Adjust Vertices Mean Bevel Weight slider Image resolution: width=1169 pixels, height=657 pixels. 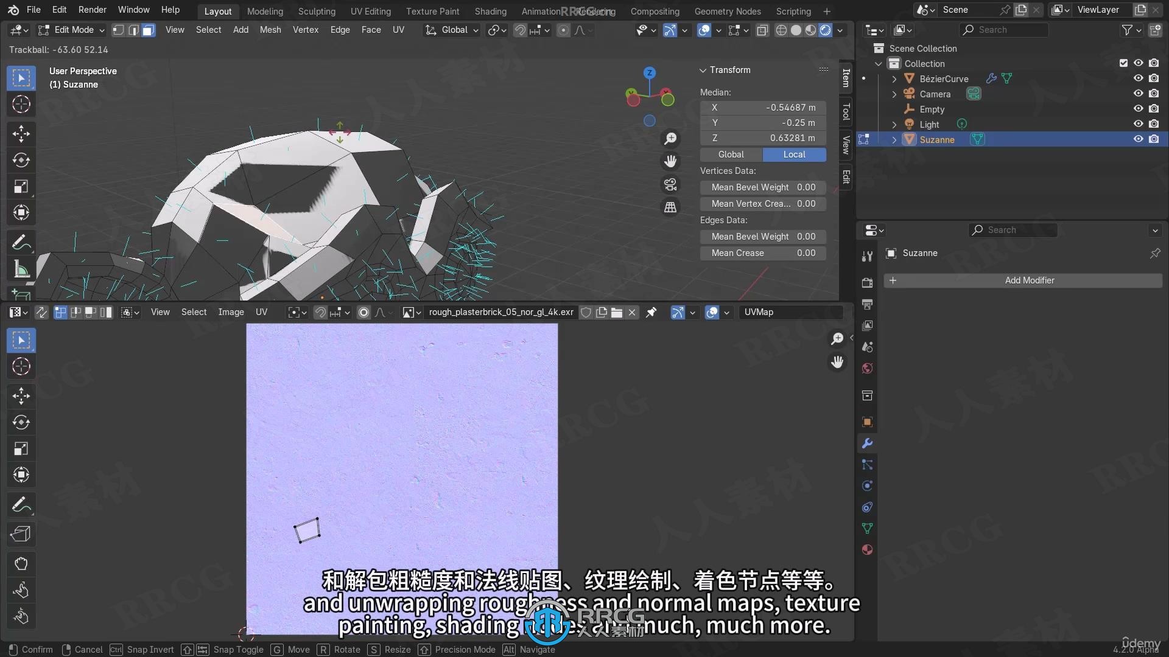coord(763,187)
